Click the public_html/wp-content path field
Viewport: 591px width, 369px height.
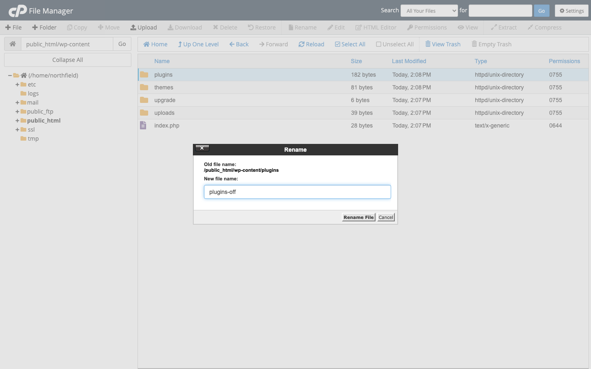point(67,44)
